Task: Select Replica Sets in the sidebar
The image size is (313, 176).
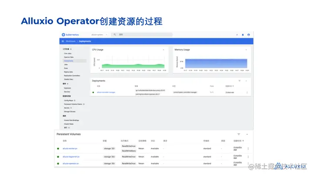Action: click(x=69, y=72)
